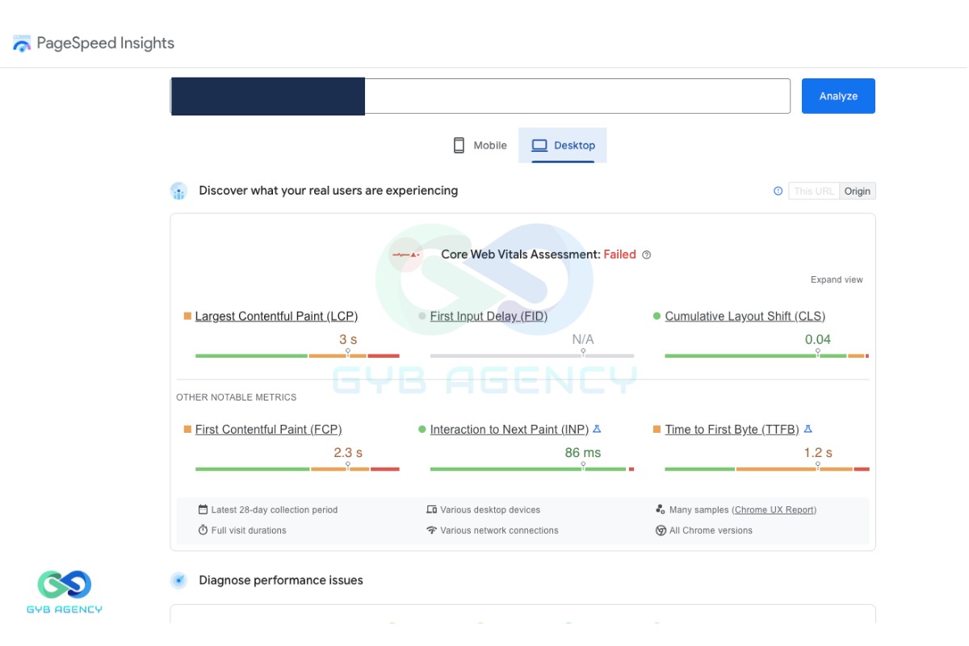Click the CLS value 0.04
969x646 pixels.
[818, 340]
